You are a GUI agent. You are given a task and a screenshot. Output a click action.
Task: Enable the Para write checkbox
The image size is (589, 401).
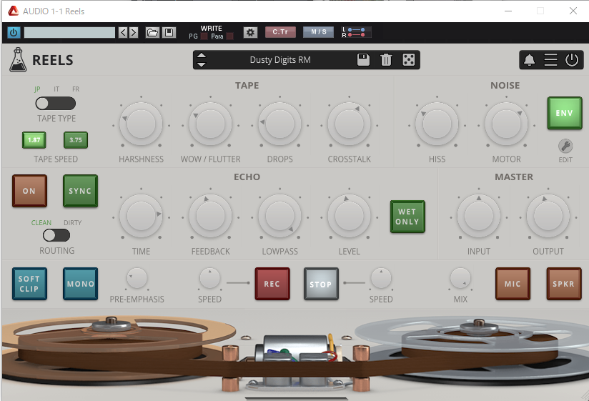[x=230, y=36]
